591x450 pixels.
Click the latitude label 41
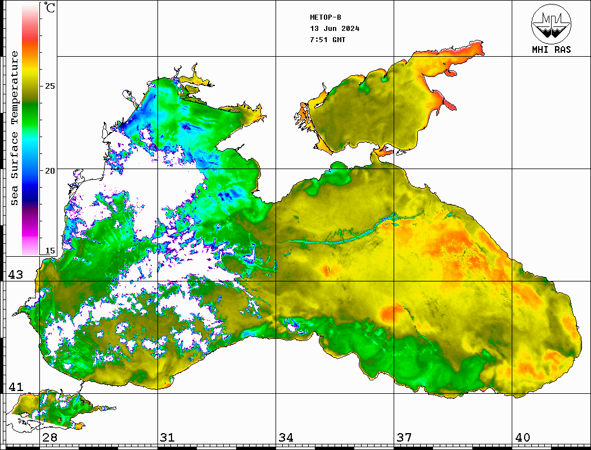(16, 387)
